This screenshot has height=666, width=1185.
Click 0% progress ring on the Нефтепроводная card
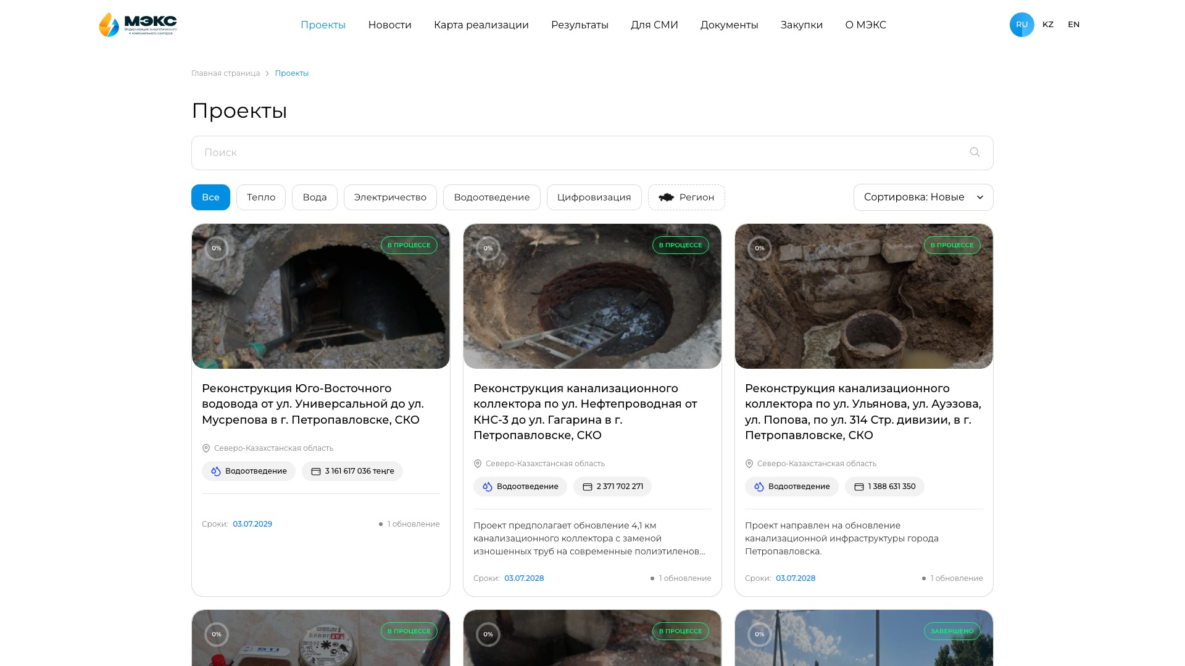pyautogui.click(x=488, y=249)
